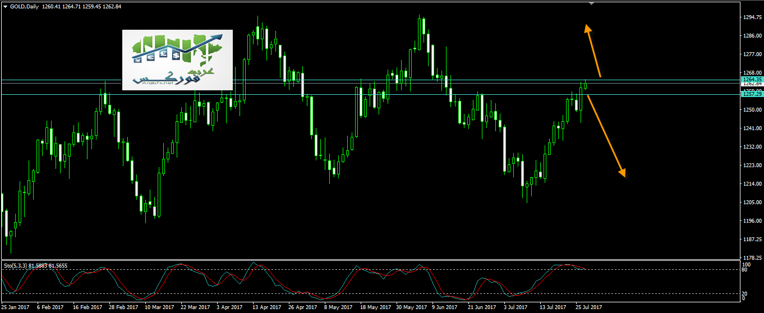The height and width of the screenshot is (313, 764).
Task: Click stochastic scale level 20
Action: (x=745, y=294)
